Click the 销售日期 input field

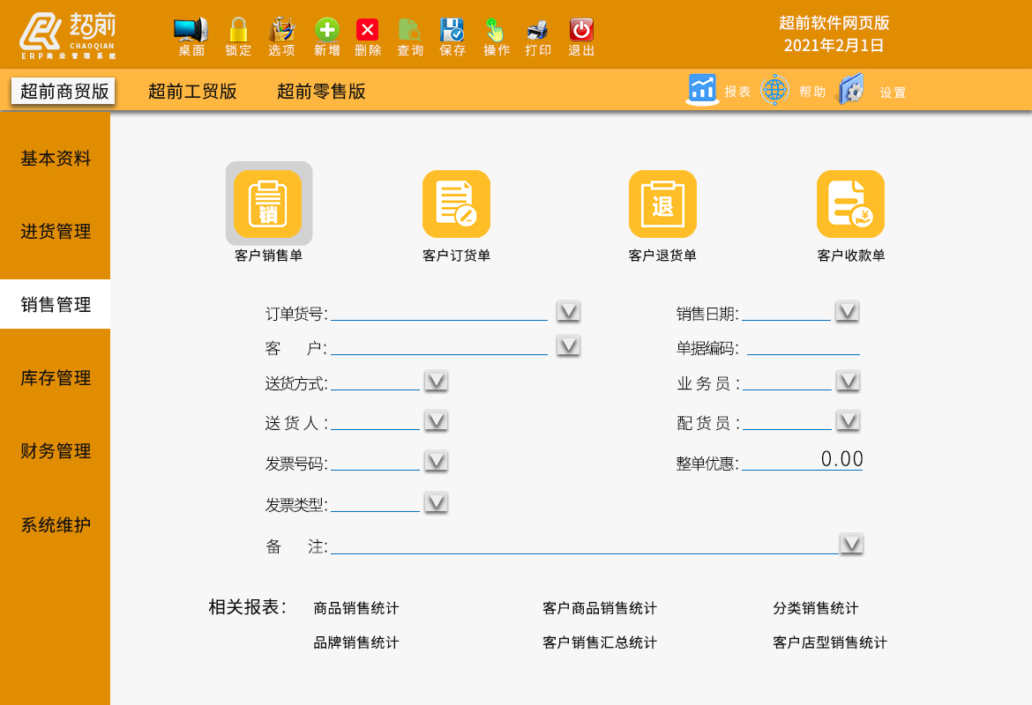[787, 312]
